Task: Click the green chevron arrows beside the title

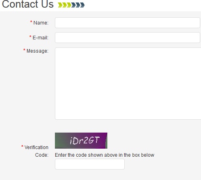Action: [65, 5]
